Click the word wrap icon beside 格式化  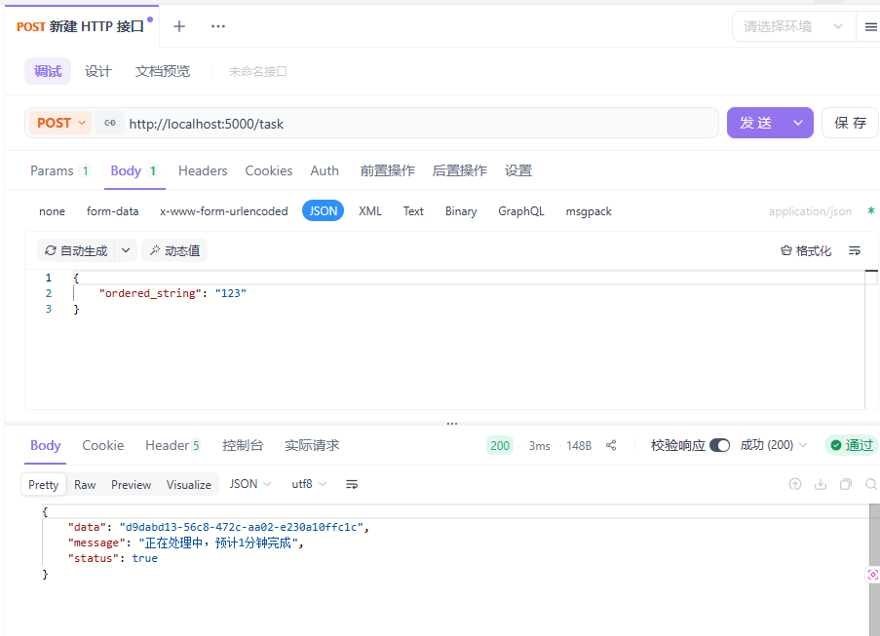855,250
